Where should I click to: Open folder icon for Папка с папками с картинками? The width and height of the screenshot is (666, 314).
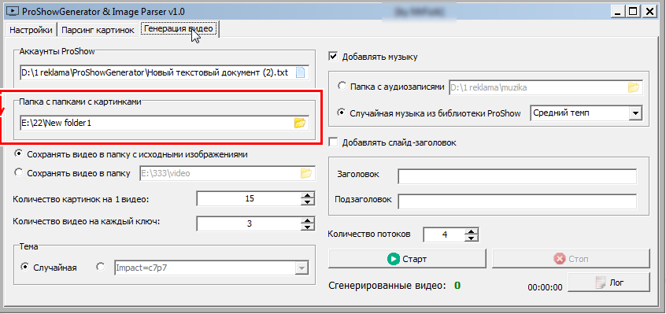[300, 124]
